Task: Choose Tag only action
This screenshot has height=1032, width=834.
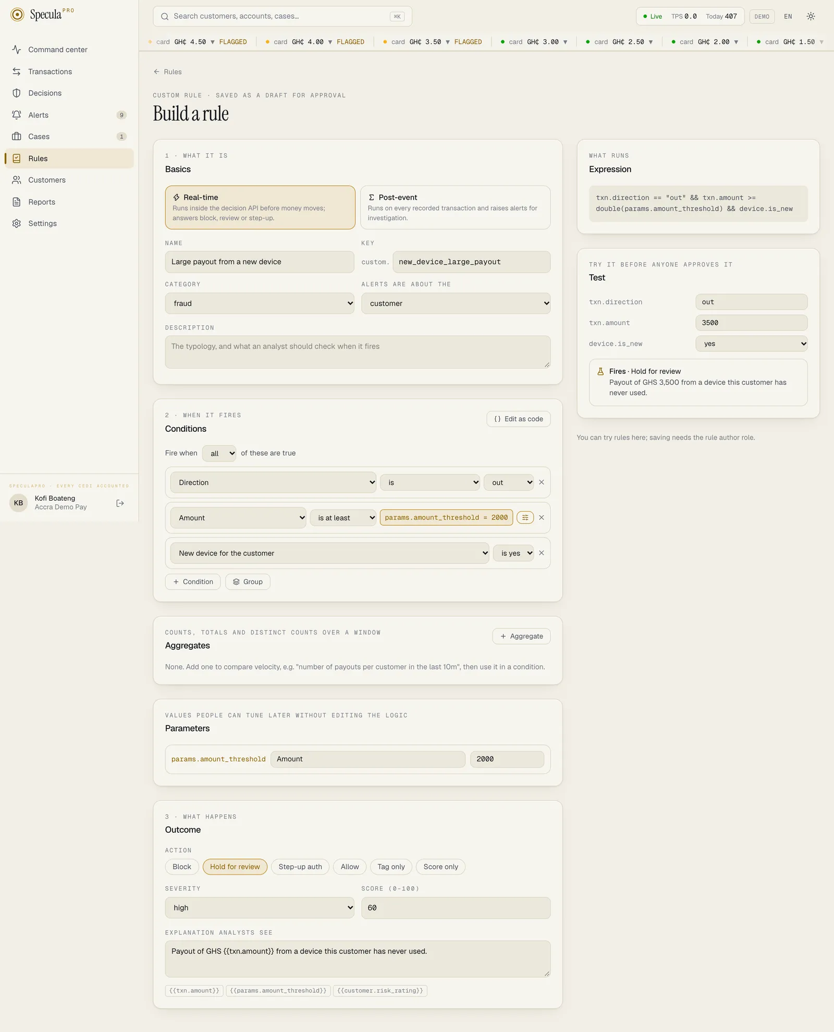Action: (x=391, y=867)
